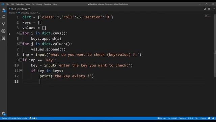Click the unsaved dot on Check key, value.py tab
The image size is (216, 122).
click(x=29, y=9)
